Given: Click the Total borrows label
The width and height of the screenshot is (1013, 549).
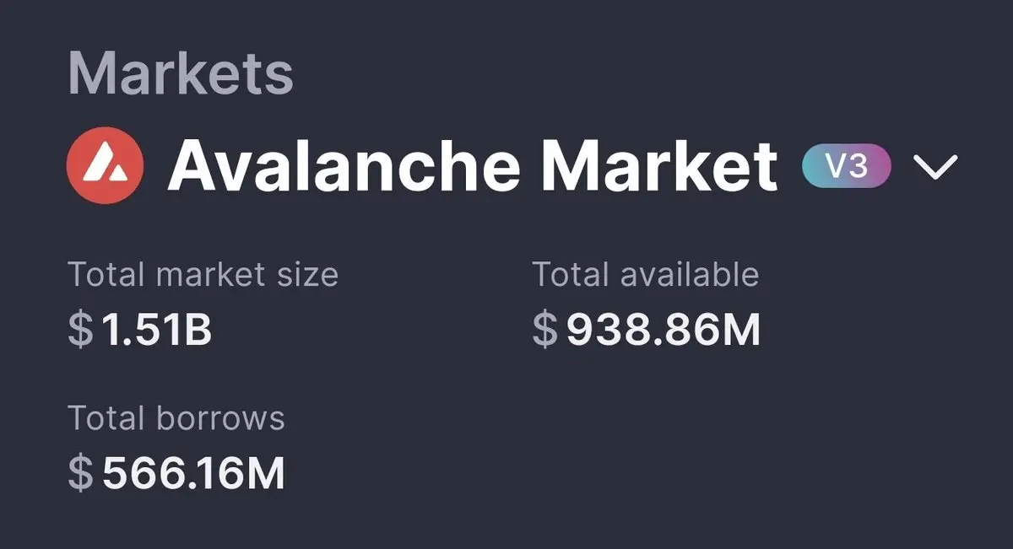Looking at the screenshot, I should [176, 418].
